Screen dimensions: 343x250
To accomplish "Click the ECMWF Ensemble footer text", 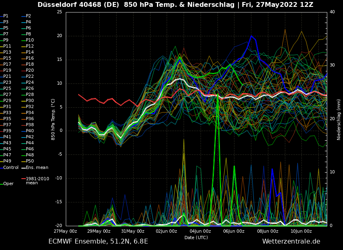I will coord(98,242).
